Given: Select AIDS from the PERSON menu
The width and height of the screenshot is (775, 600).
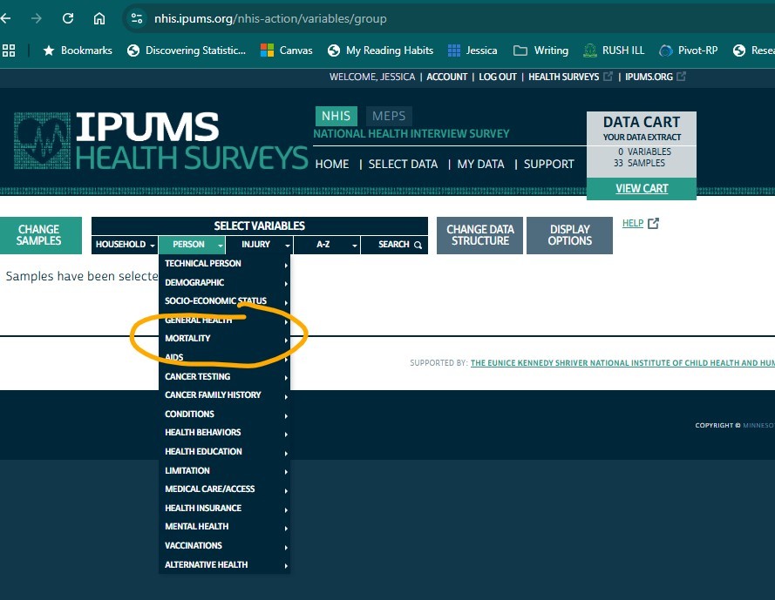Looking at the screenshot, I should (224, 358).
